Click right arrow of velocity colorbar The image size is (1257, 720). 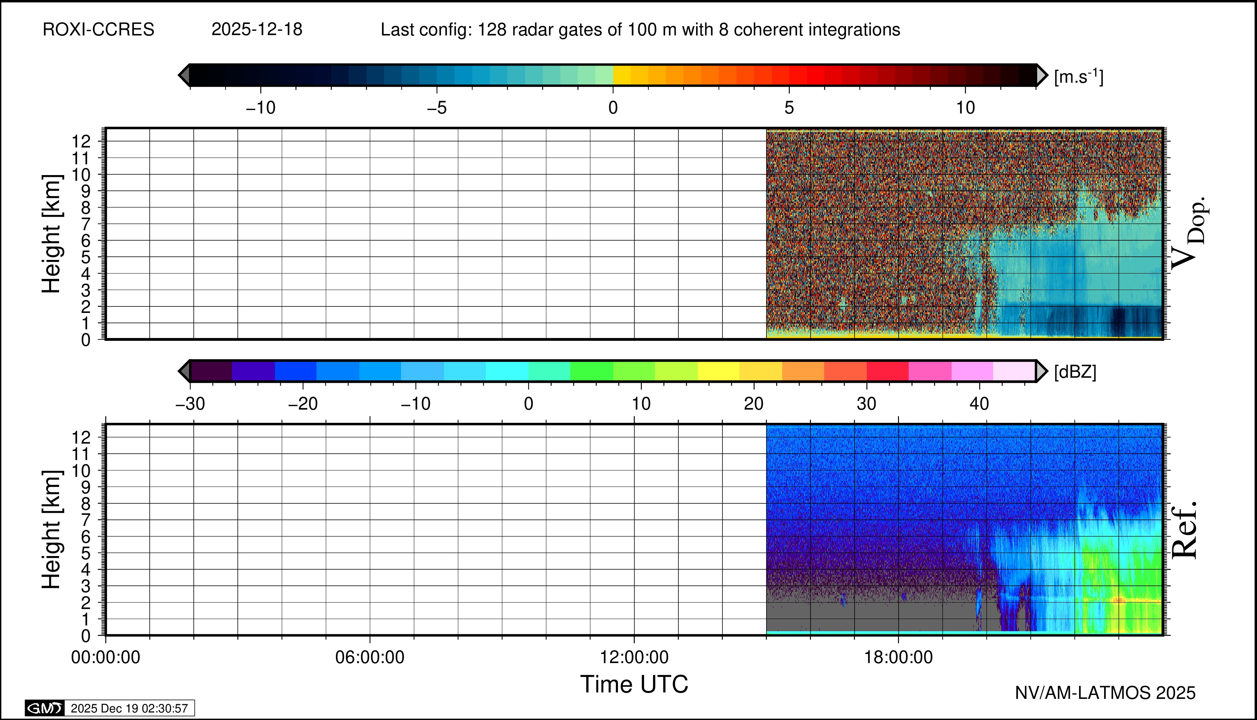(x=1042, y=75)
